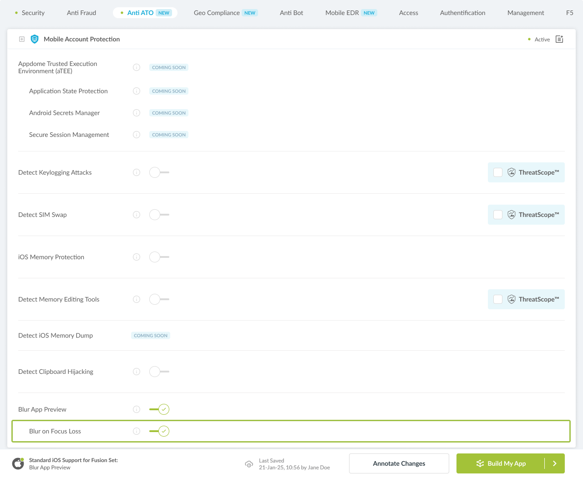Check ThreatScope box for Detect SIM Swap
583x478 pixels.
tap(498, 215)
